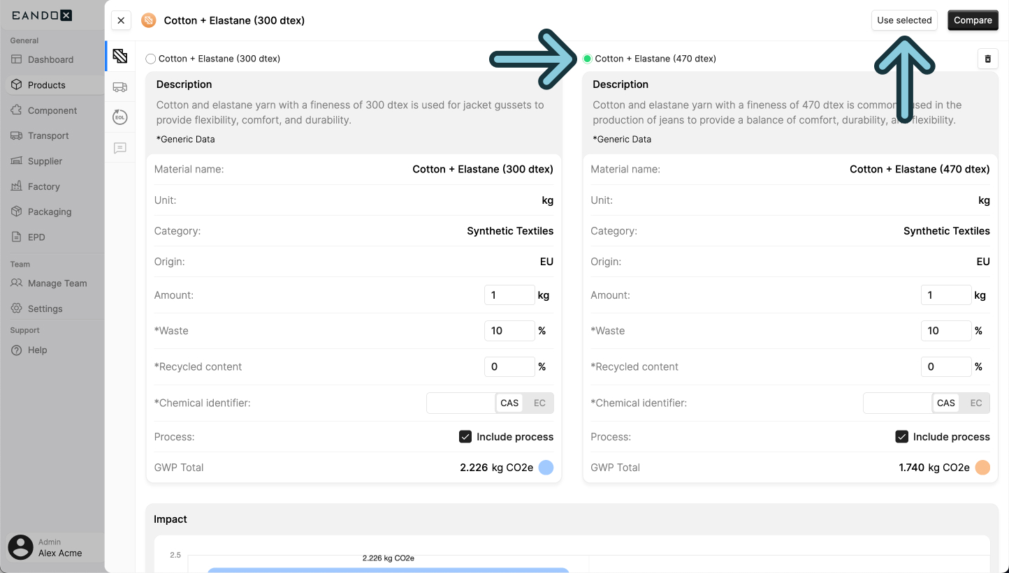Select the Cotton + Elastane (300 dtex) radio button
The image size is (1009, 573).
(150, 59)
